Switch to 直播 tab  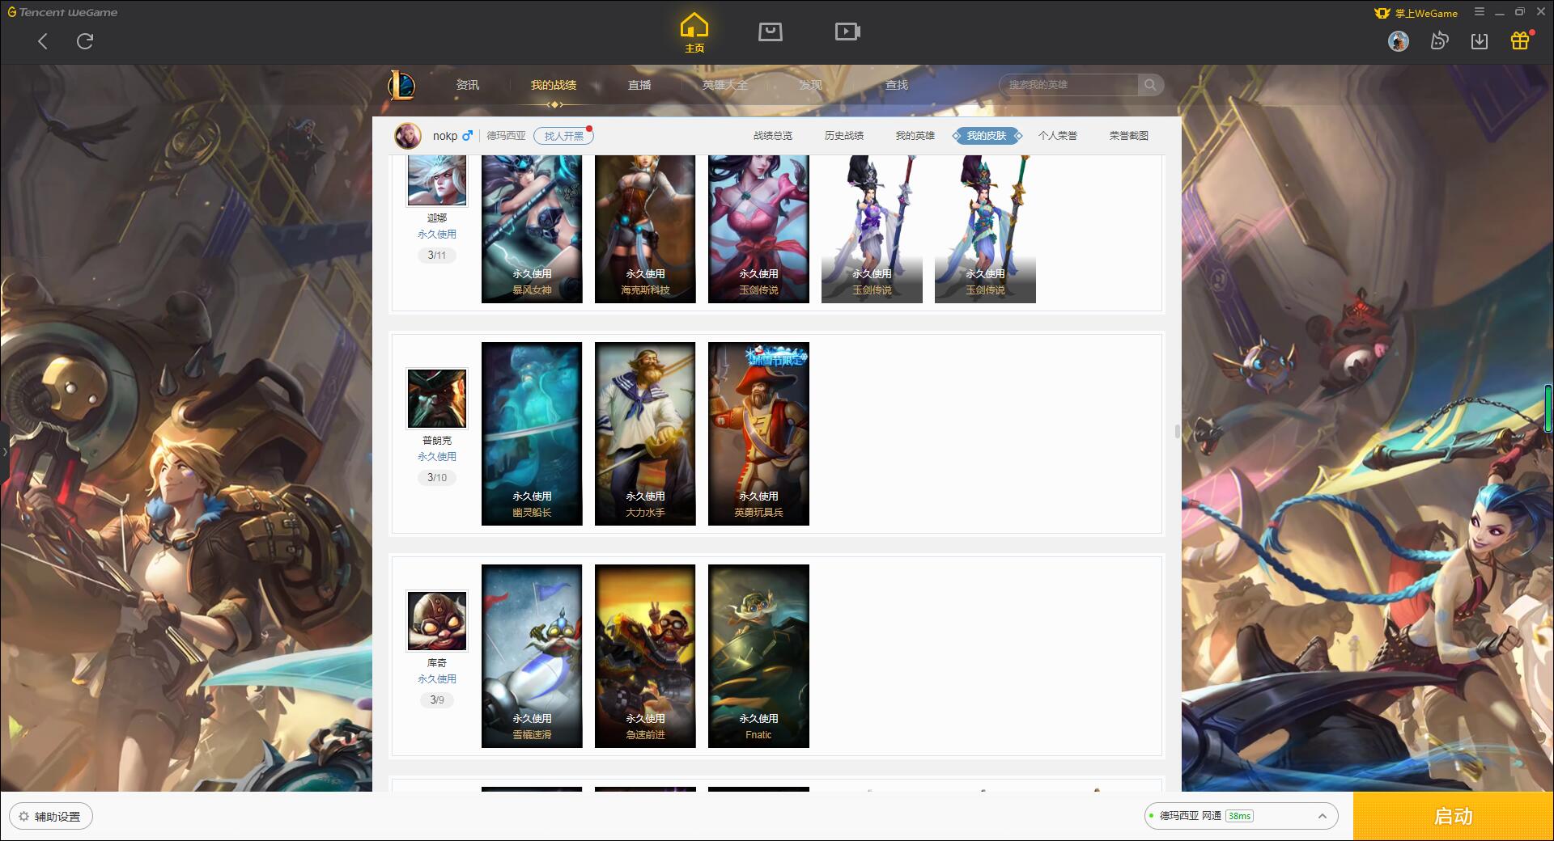coord(639,85)
